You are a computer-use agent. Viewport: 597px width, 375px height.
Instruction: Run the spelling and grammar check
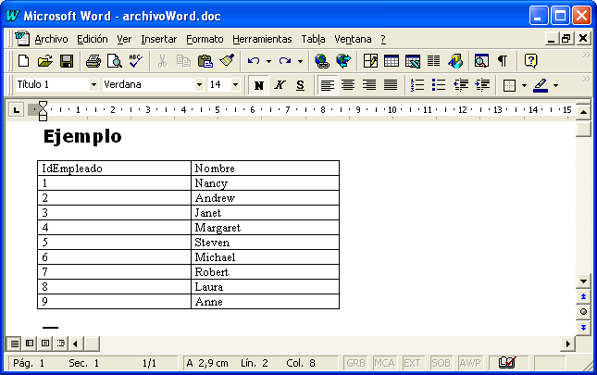[x=135, y=61]
